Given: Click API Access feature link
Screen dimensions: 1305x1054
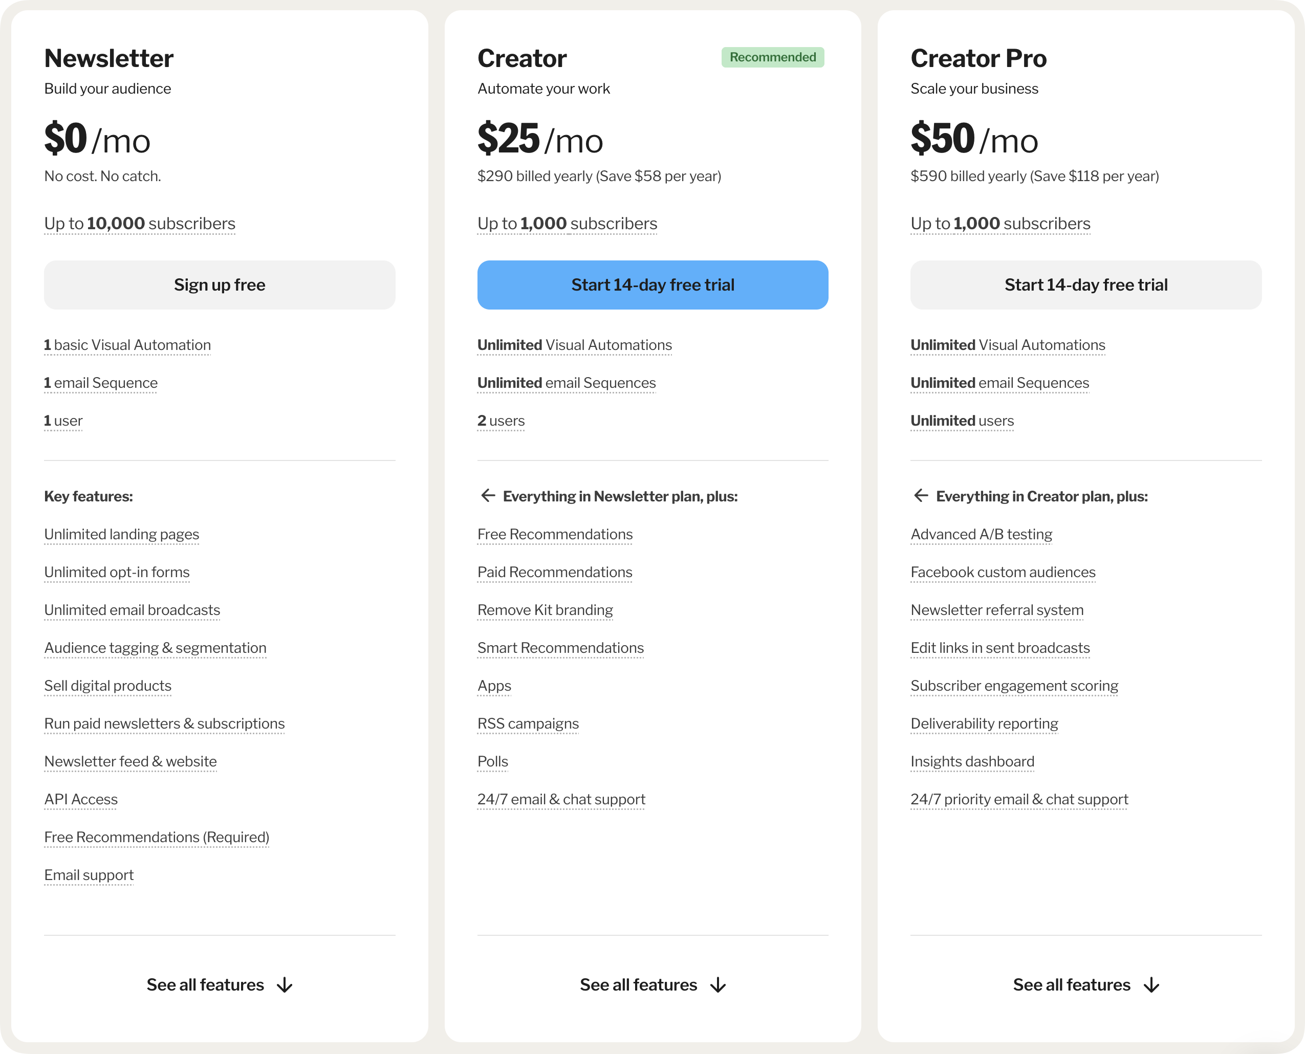Looking at the screenshot, I should coord(81,800).
